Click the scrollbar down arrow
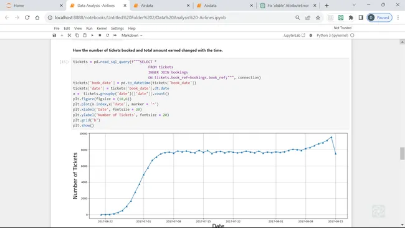Image resolution: width=405 pixels, height=228 pixels. click(x=402, y=225)
